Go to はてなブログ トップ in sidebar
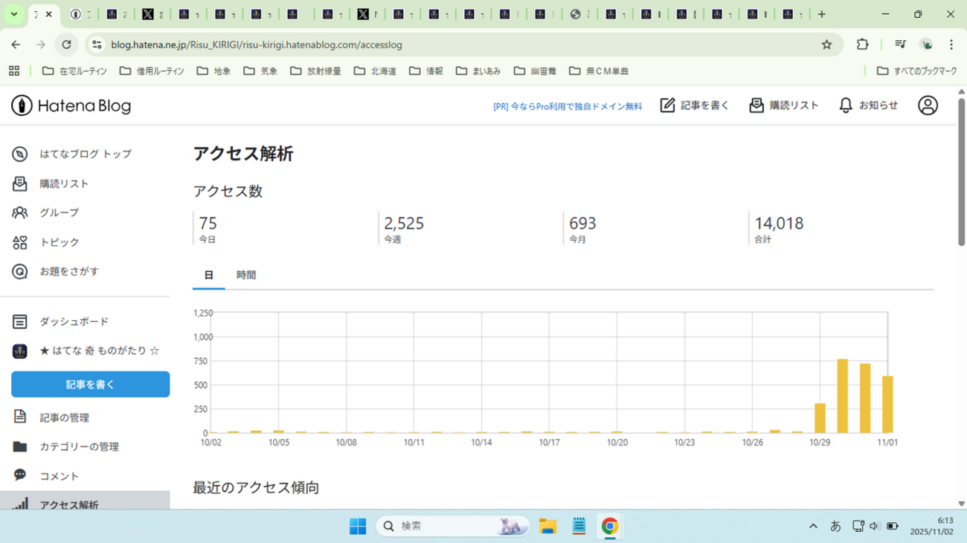 tap(85, 154)
